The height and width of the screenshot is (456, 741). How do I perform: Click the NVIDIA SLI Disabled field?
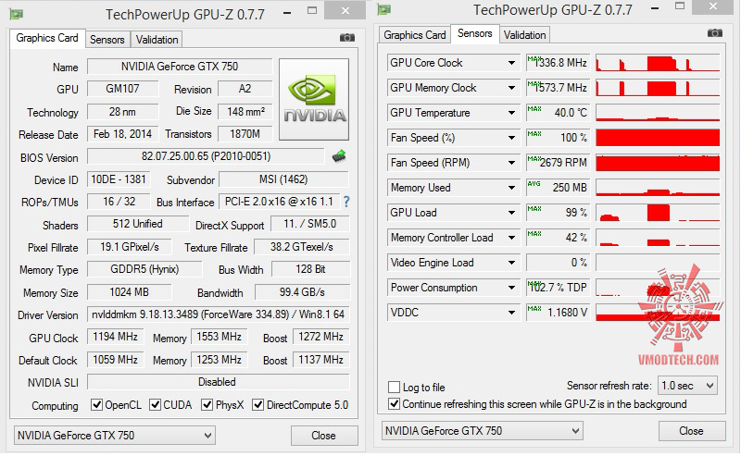219,382
